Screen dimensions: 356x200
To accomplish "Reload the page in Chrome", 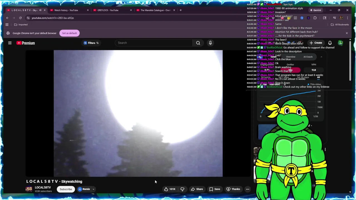I will [x=20, y=18].
